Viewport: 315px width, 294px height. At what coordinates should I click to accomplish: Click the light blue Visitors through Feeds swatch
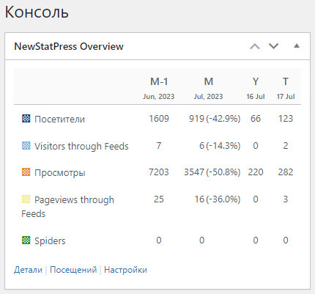tap(26, 146)
